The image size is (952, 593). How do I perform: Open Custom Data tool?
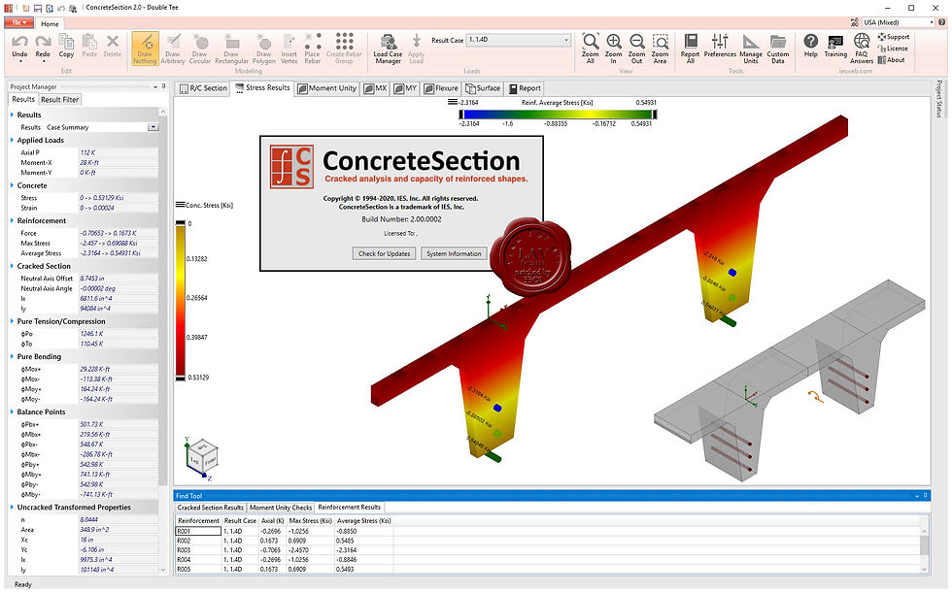778,49
